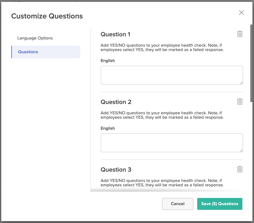Click the Question 3 YES/NO description text
Screen dimensions: 254x223
click(x=162, y=183)
